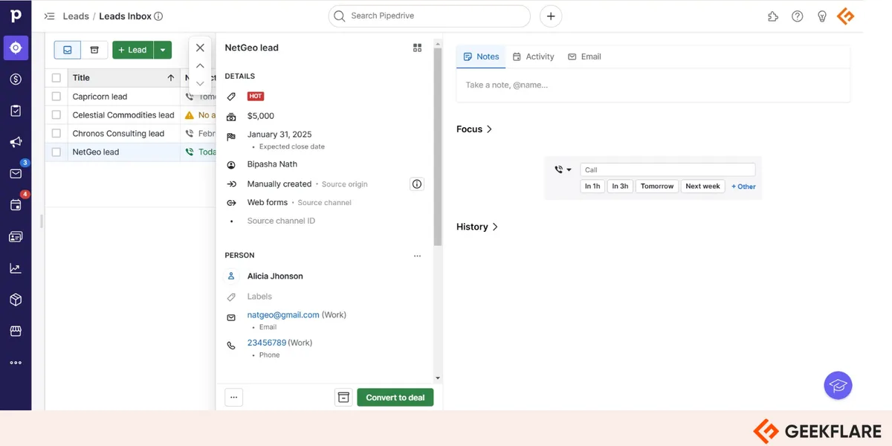The width and height of the screenshot is (892, 446).
Task: Open the Sales Assistant lightbulb icon
Action: tap(821, 16)
